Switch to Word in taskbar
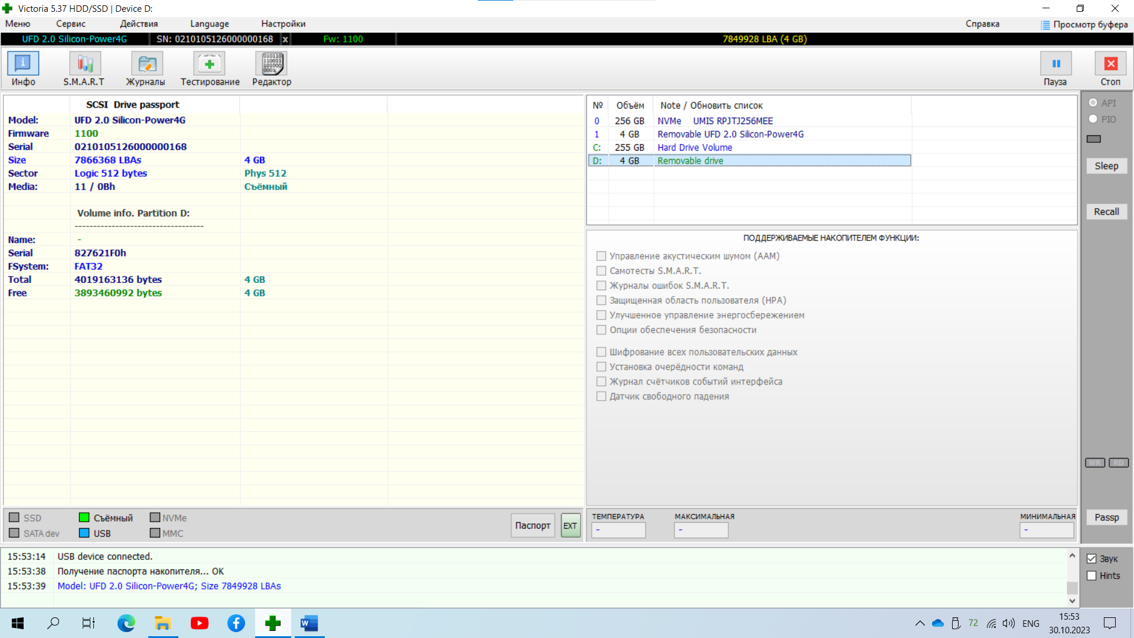This screenshot has width=1134, height=638. [309, 623]
